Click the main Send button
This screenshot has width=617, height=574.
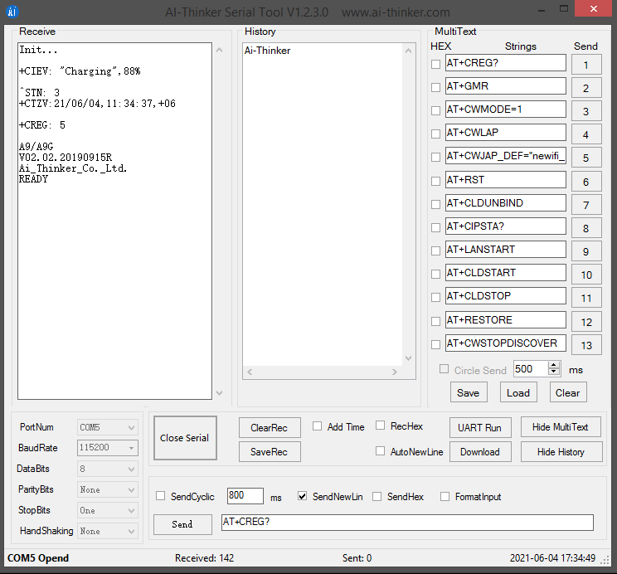(x=182, y=524)
